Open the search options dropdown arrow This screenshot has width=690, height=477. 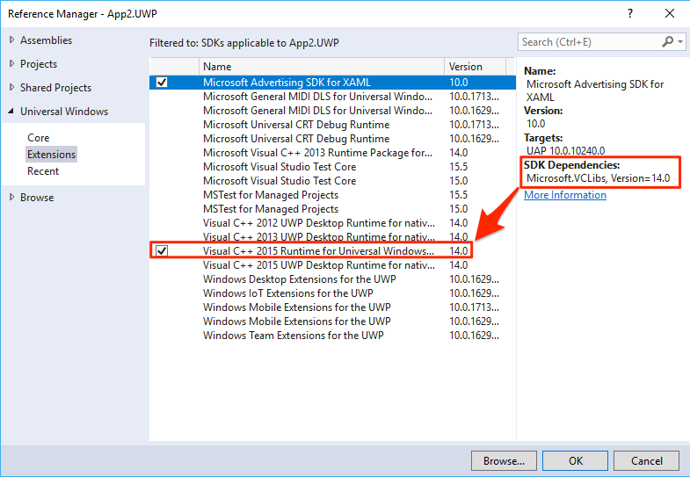point(680,42)
